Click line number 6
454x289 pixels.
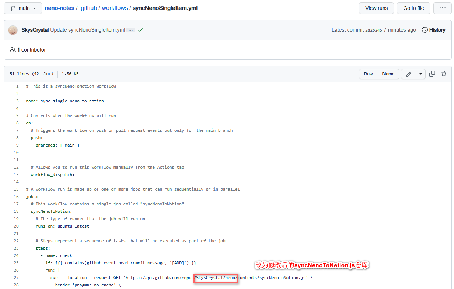(x=17, y=123)
